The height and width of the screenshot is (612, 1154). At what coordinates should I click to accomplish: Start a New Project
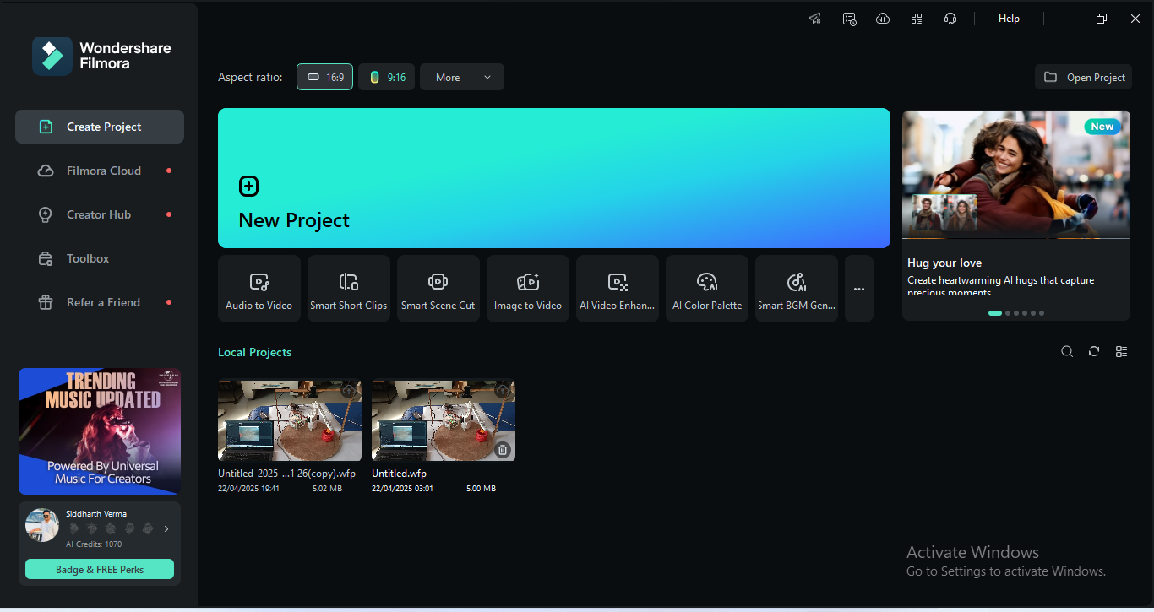tap(554, 178)
